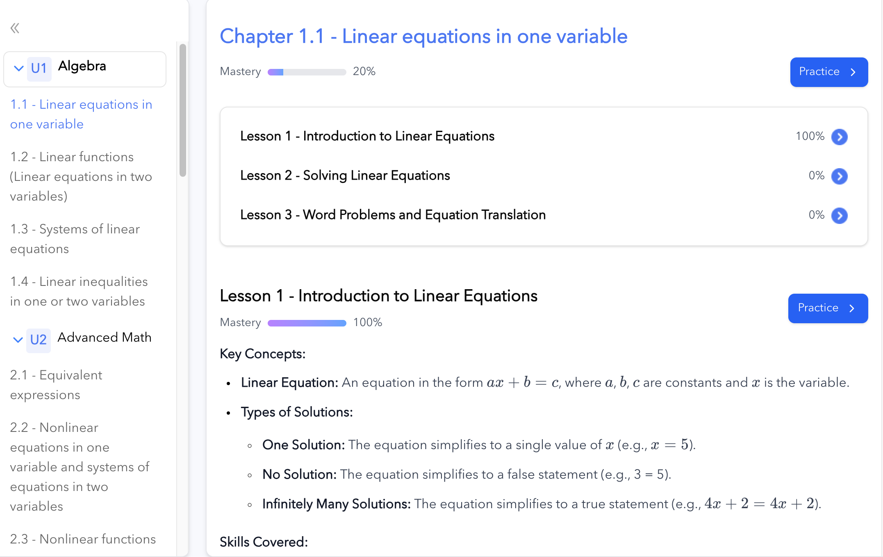Select chapter 1.1 Linear equations in one variable
This screenshot has width=883, height=557.
pyautogui.click(x=81, y=114)
